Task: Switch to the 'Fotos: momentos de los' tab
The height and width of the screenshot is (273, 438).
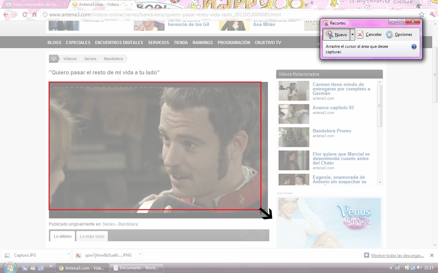Action: tap(36, 5)
